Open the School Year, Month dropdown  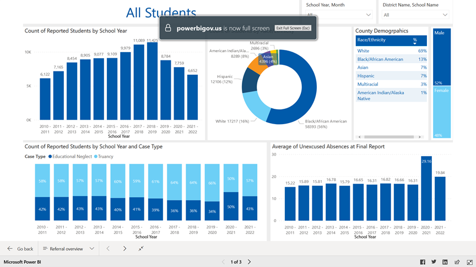pyautogui.click(x=339, y=15)
